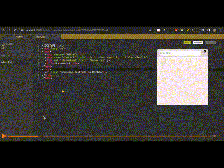This screenshot has width=224, height=168.
Task: Click the white preview content area
Action: (x=183, y=81)
